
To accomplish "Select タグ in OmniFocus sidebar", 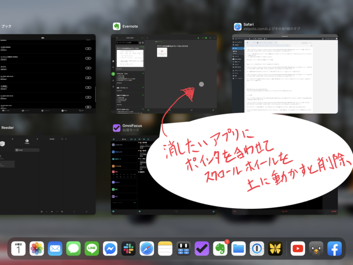I will [124, 197].
